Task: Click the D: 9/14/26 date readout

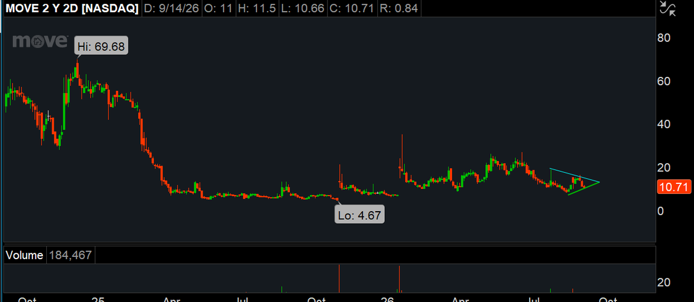Action: [x=170, y=9]
